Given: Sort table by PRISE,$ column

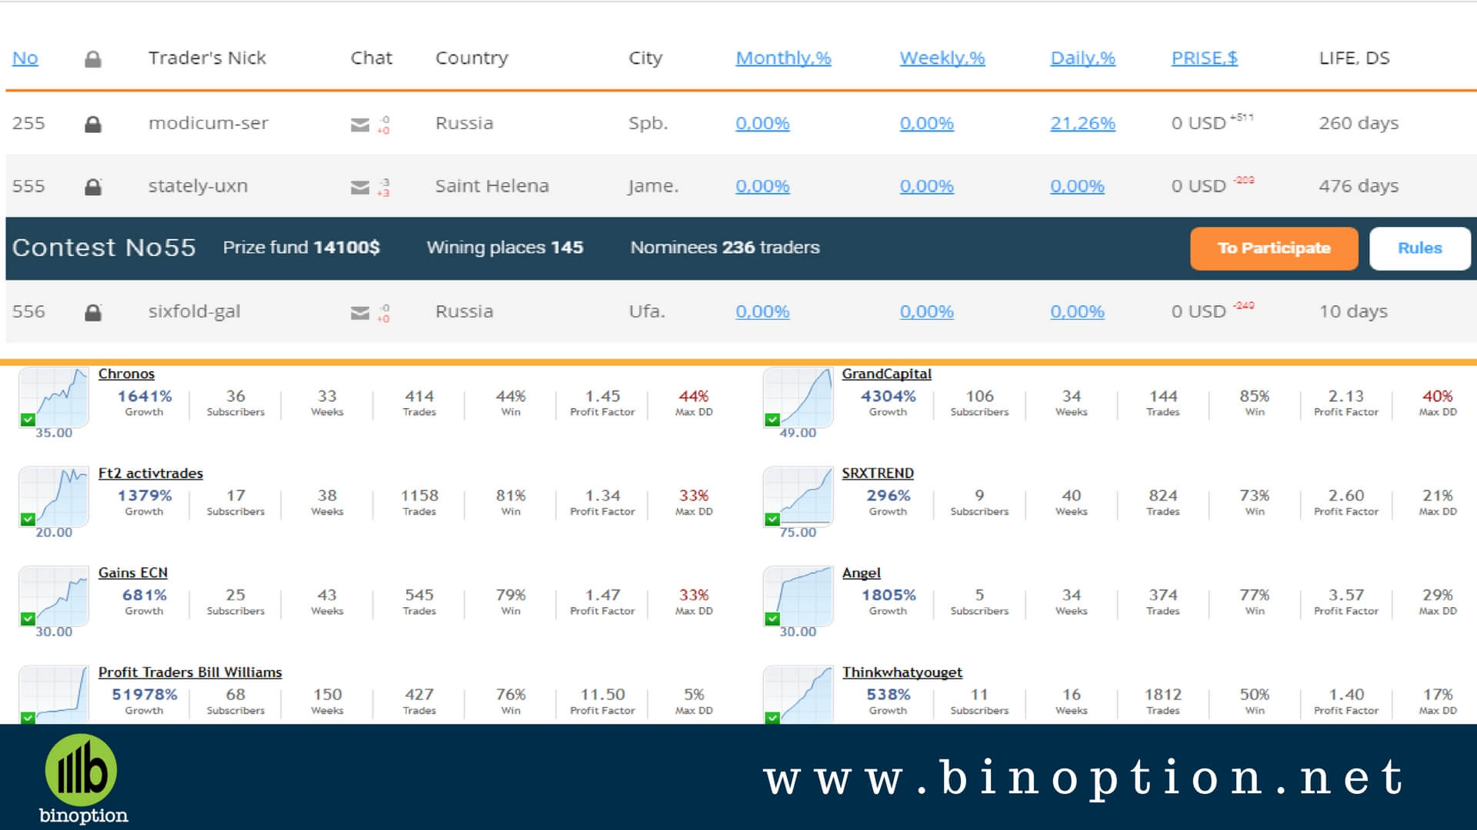Looking at the screenshot, I should (x=1205, y=58).
